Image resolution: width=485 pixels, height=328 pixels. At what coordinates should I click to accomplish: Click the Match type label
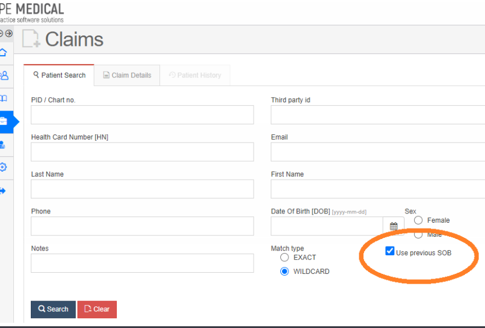pyautogui.click(x=287, y=248)
